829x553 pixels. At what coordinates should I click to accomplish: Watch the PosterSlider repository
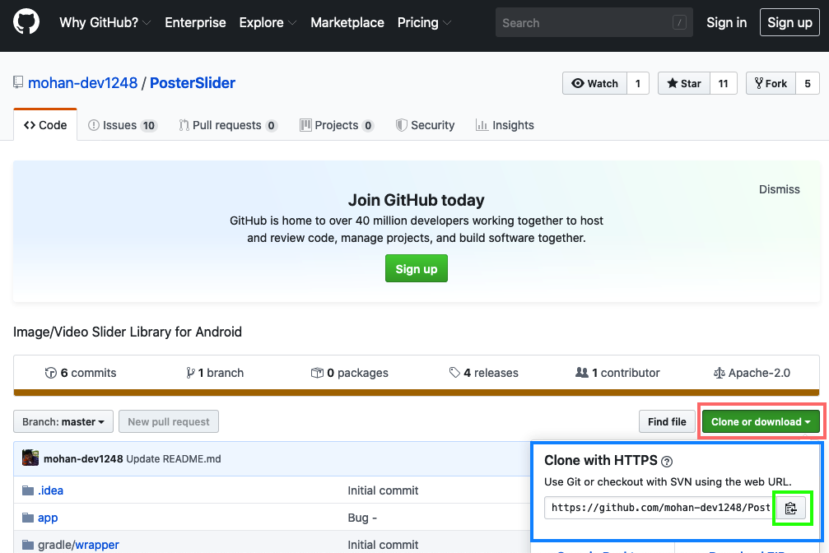coord(594,83)
